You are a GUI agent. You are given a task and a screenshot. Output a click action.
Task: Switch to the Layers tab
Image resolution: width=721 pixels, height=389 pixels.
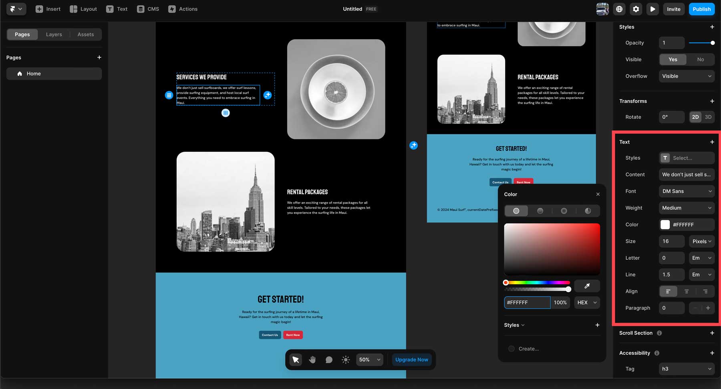(x=54, y=34)
